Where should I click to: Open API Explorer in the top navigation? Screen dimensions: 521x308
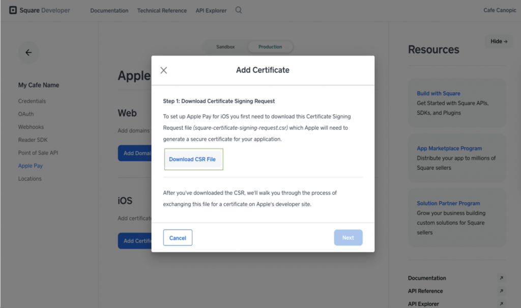point(211,11)
